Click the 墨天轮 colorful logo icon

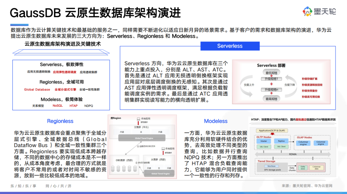(307, 11)
